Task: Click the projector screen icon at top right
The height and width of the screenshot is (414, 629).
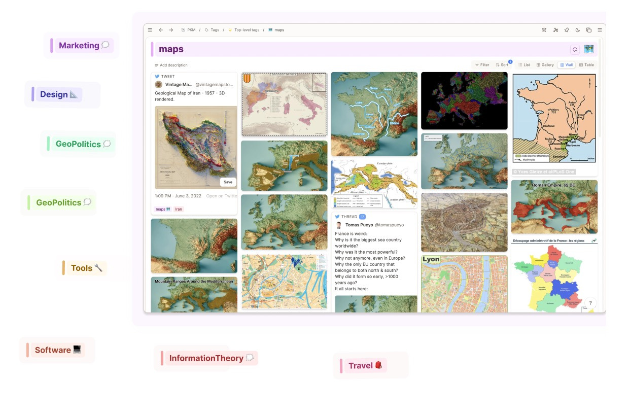Action: point(544,30)
